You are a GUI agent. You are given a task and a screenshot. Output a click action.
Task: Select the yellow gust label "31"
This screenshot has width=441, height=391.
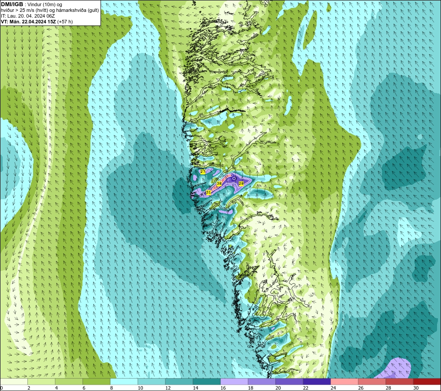209,193
